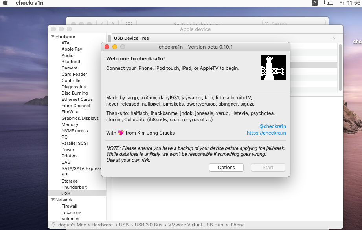Open the Apple menu
Viewport: 362px width, 230px height.
pyautogui.click(x=5, y=3)
